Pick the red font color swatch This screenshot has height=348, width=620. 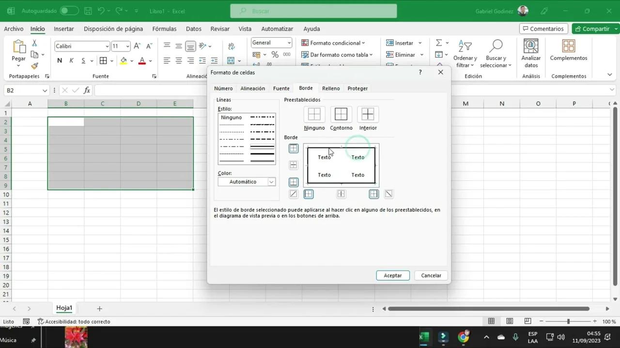142,60
